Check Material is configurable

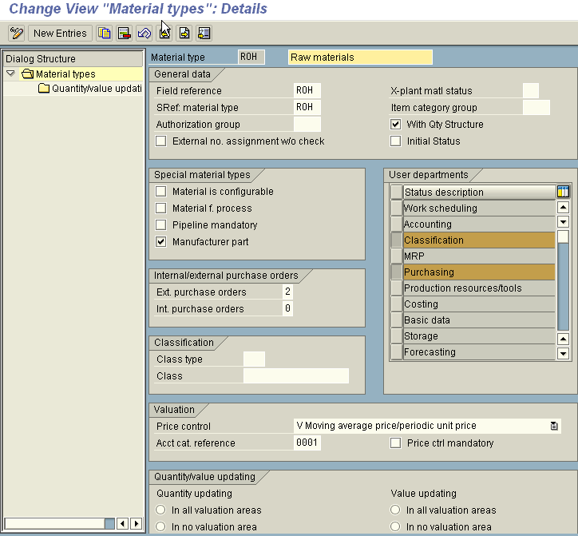160,191
